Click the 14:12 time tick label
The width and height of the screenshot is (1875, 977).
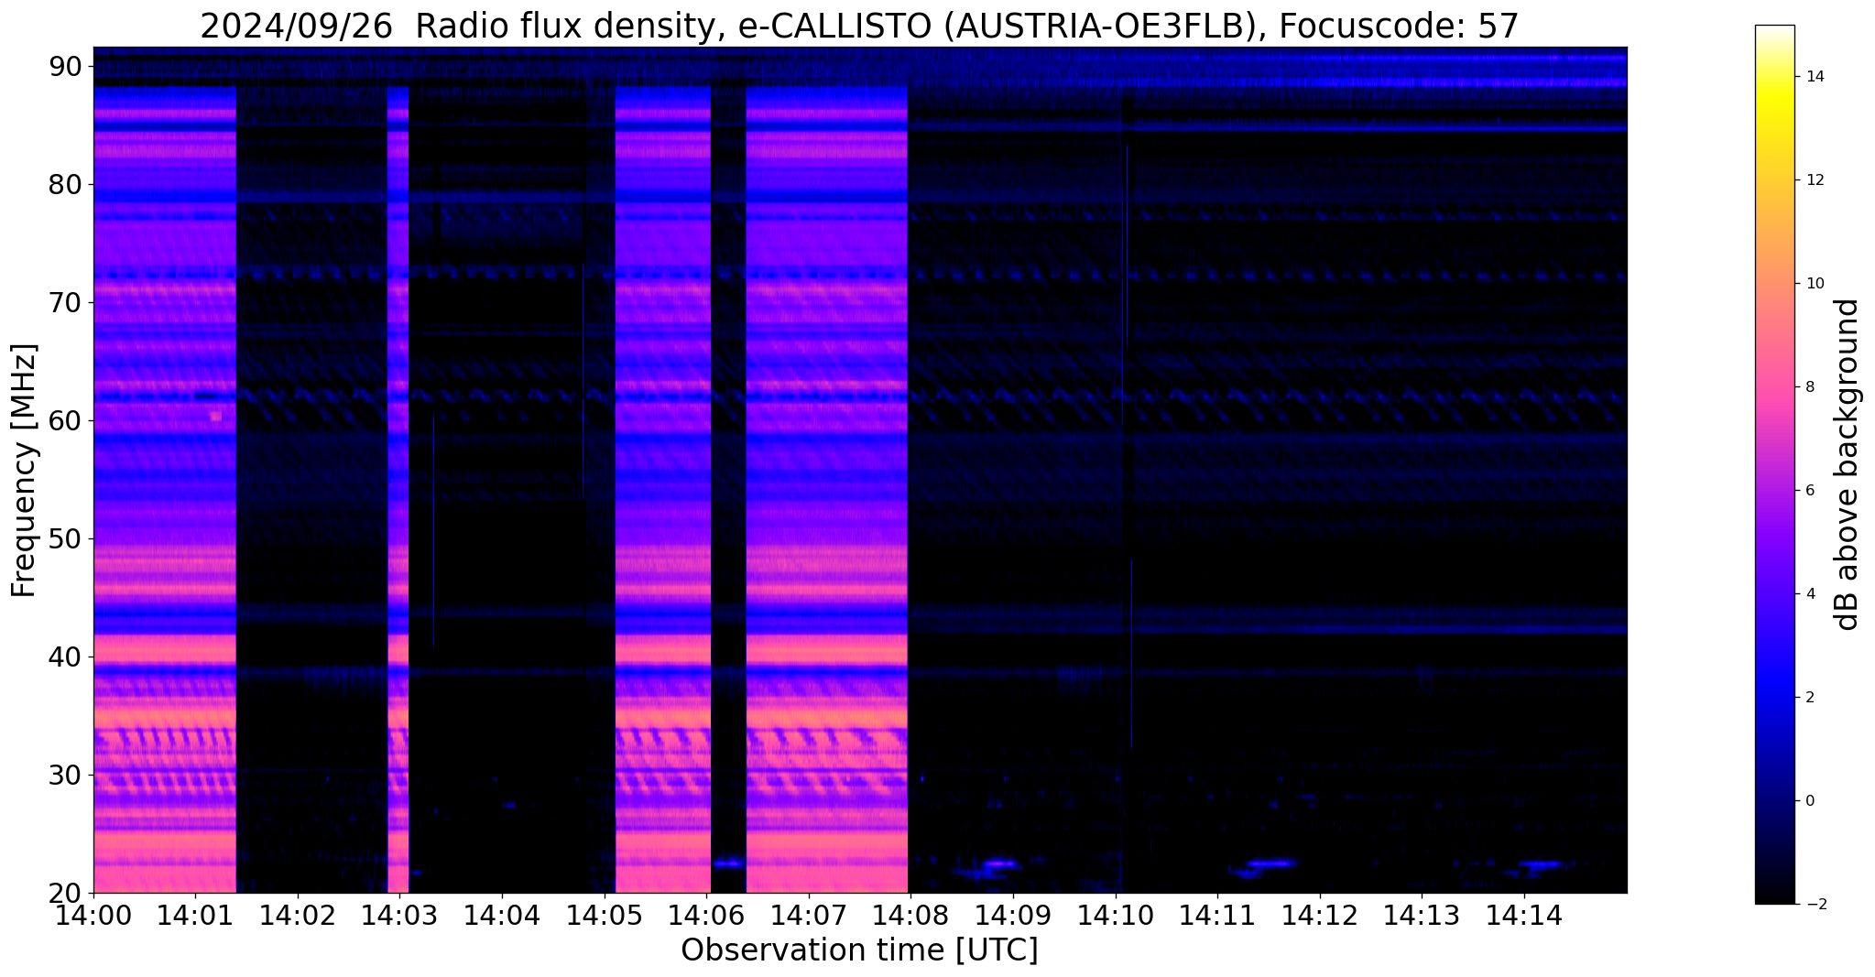coord(1319,915)
